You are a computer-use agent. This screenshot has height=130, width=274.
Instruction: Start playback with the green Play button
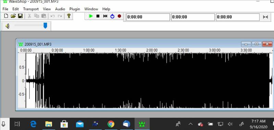(91, 16)
